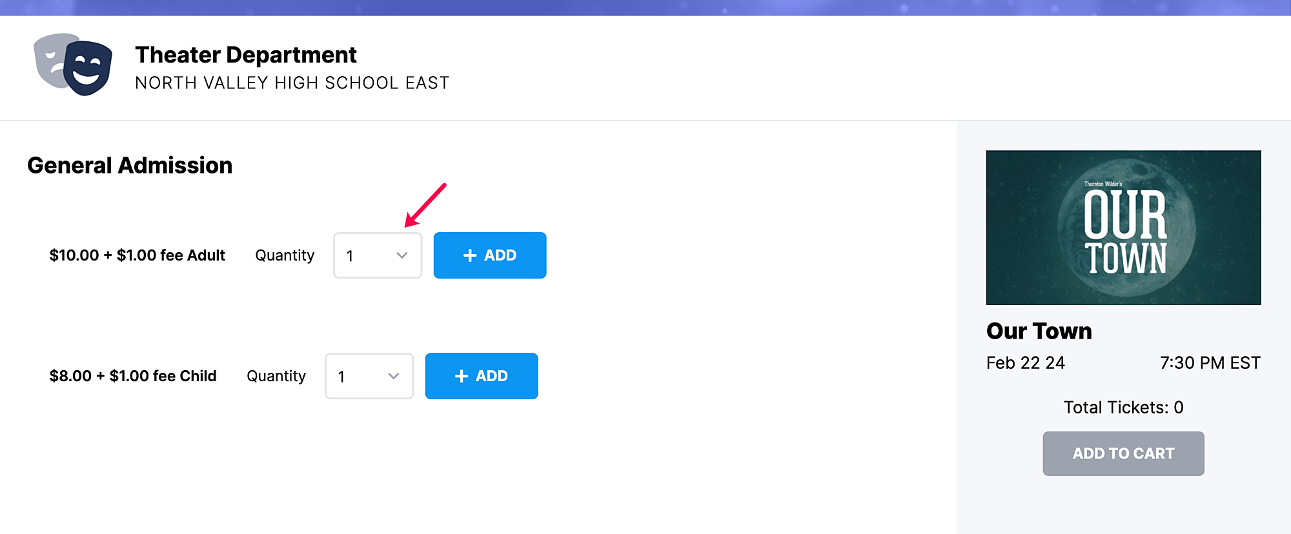Click the 7:30 PM EST showtime
Viewport: 1291px width, 534px height.
1210,363
